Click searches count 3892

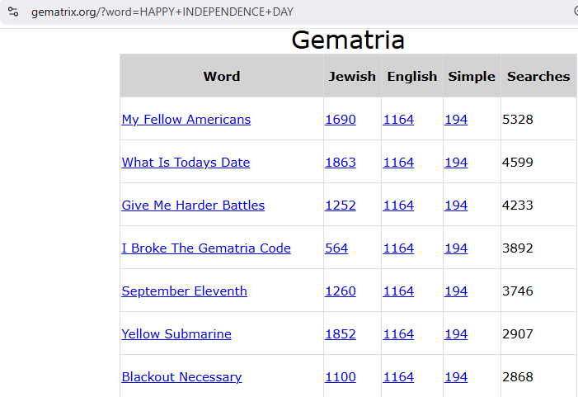[x=518, y=248]
